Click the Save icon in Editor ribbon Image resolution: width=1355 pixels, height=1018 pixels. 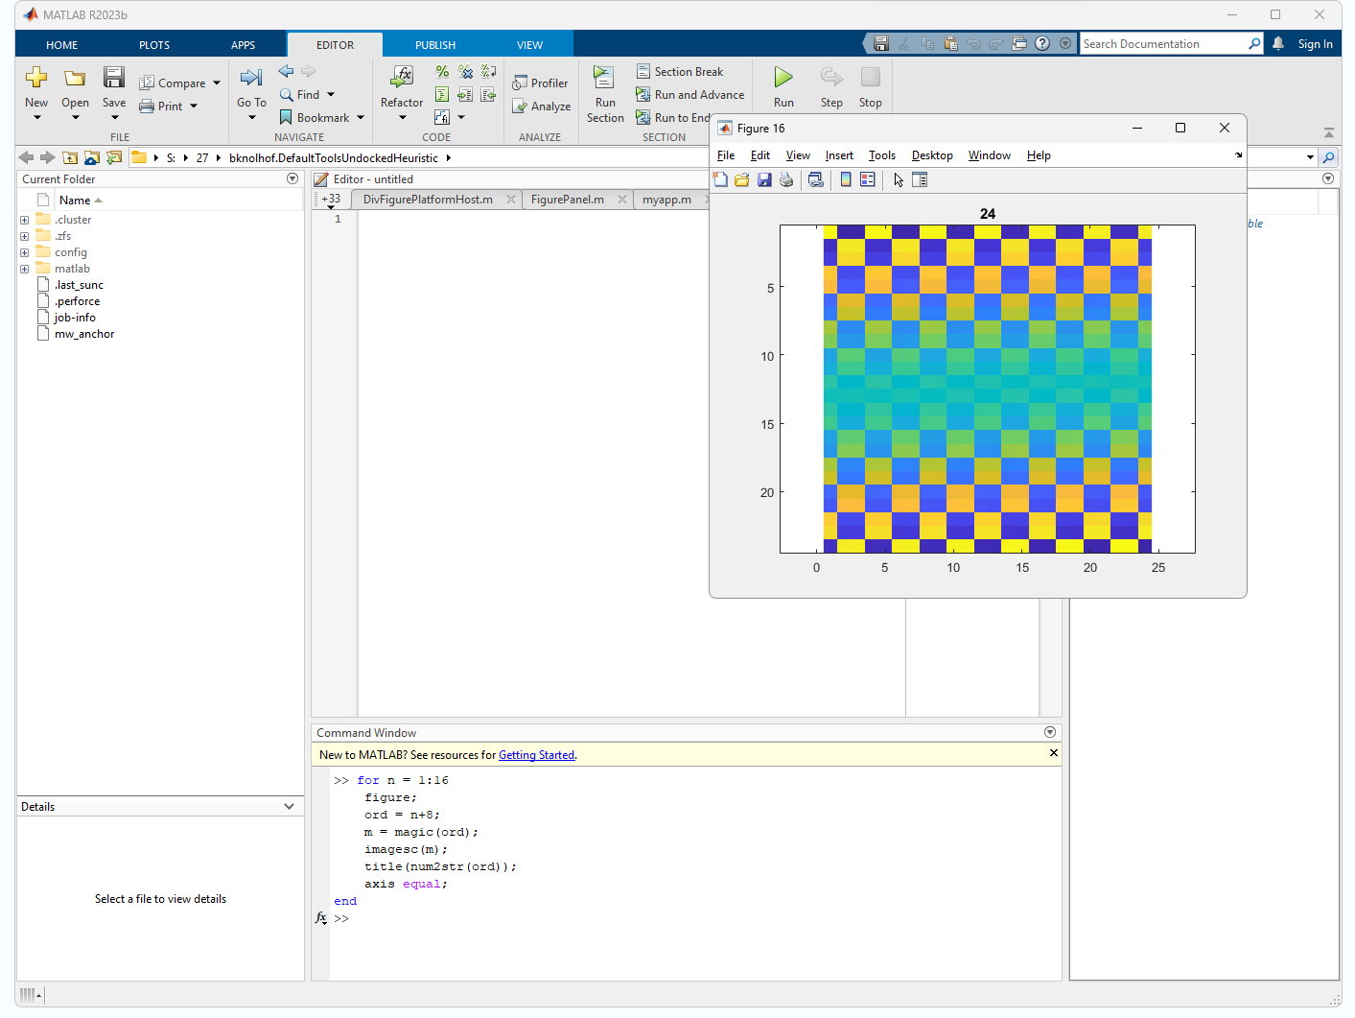tap(114, 79)
